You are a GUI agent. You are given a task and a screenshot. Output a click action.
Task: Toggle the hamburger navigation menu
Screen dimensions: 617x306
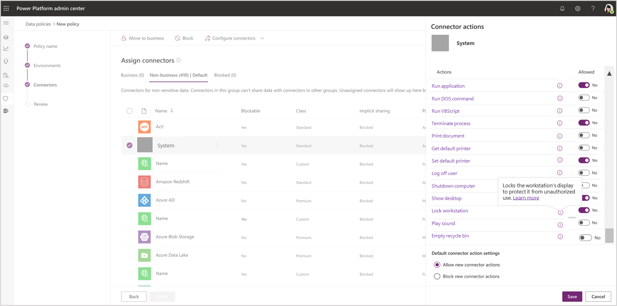[x=6, y=23]
